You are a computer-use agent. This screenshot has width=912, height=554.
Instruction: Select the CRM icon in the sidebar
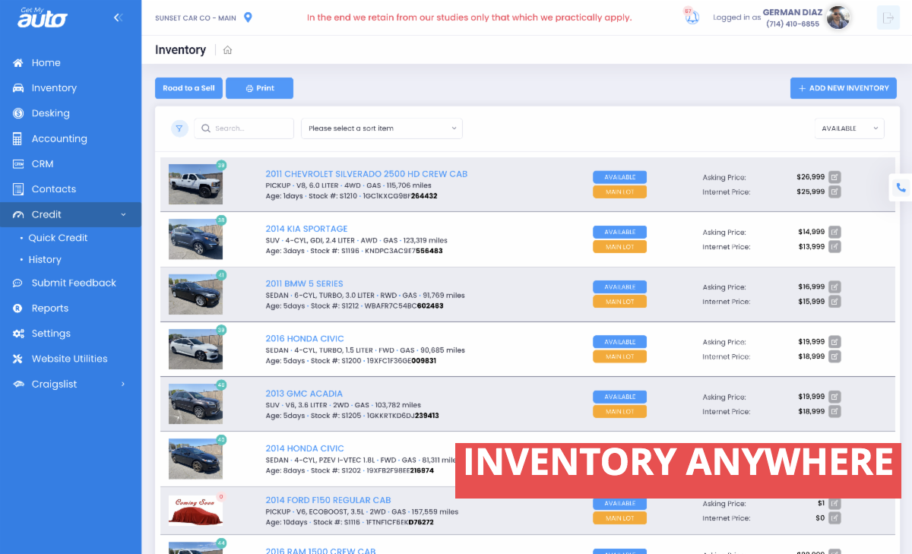pos(17,163)
